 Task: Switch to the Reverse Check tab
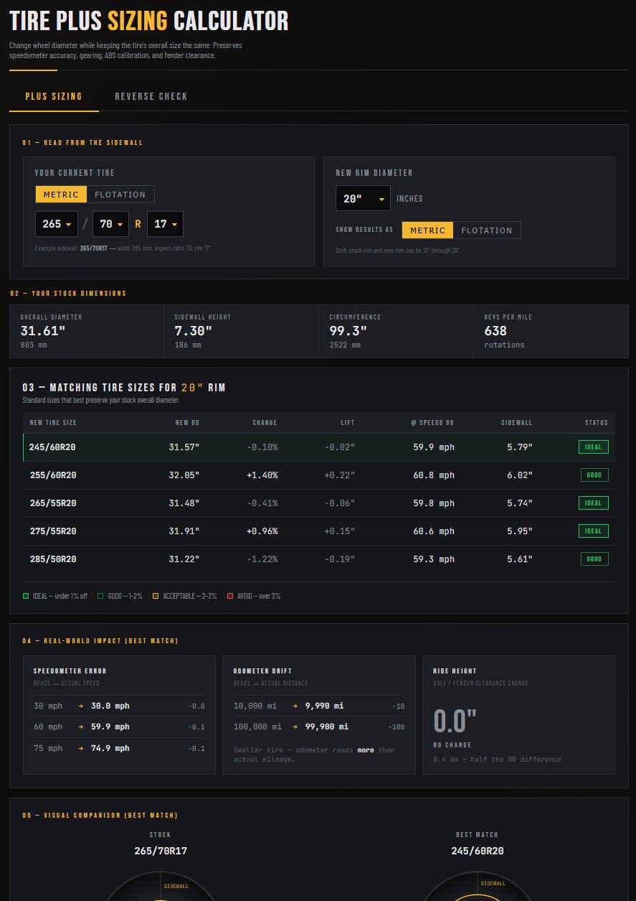[151, 96]
